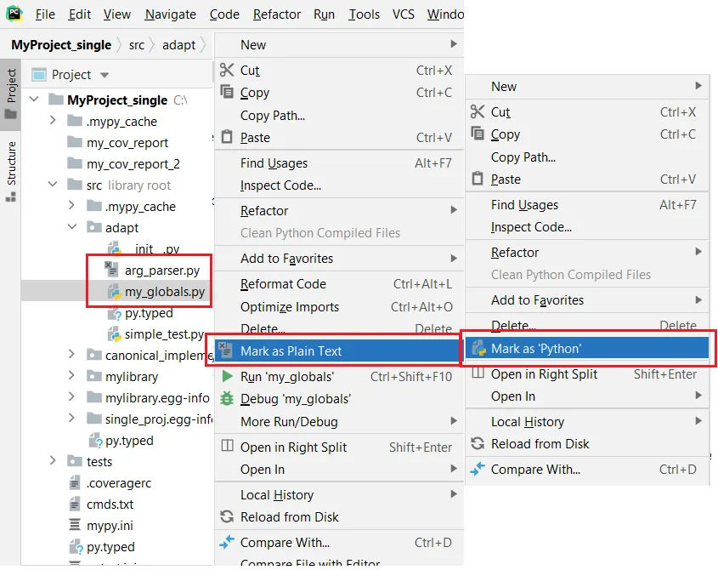Expand the top-level .mypy_cache folder
718x570 pixels.
53,120
